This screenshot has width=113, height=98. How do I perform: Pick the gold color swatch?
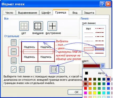pyautogui.click(x=90, y=93)
